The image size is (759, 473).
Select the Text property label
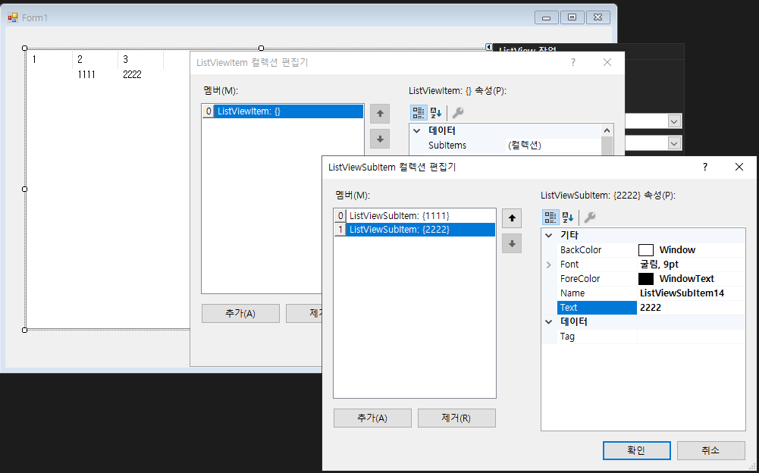(569, 308)
